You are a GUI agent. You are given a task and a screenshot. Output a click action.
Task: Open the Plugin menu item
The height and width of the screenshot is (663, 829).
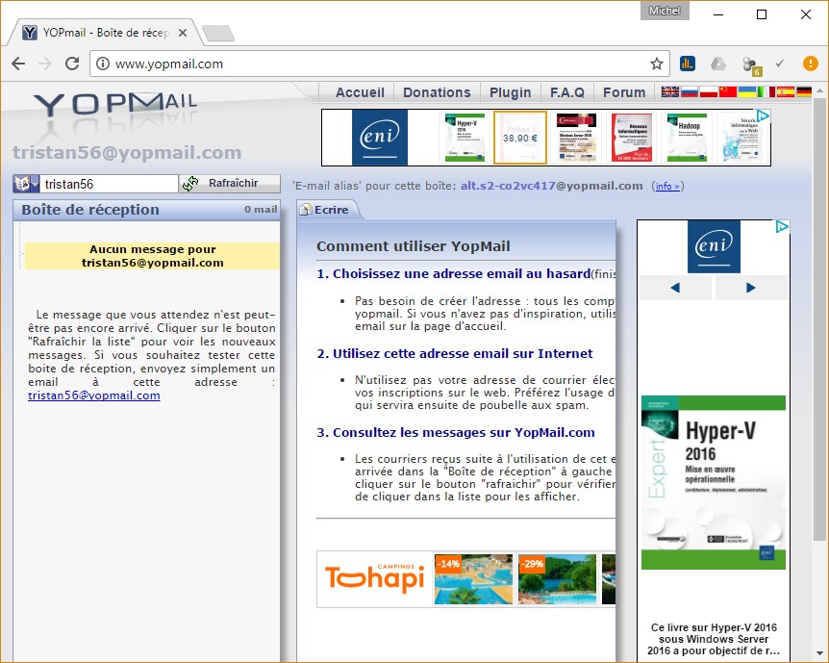click(511, 92)
